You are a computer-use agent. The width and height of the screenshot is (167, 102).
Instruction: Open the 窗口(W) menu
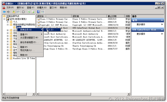53,8
